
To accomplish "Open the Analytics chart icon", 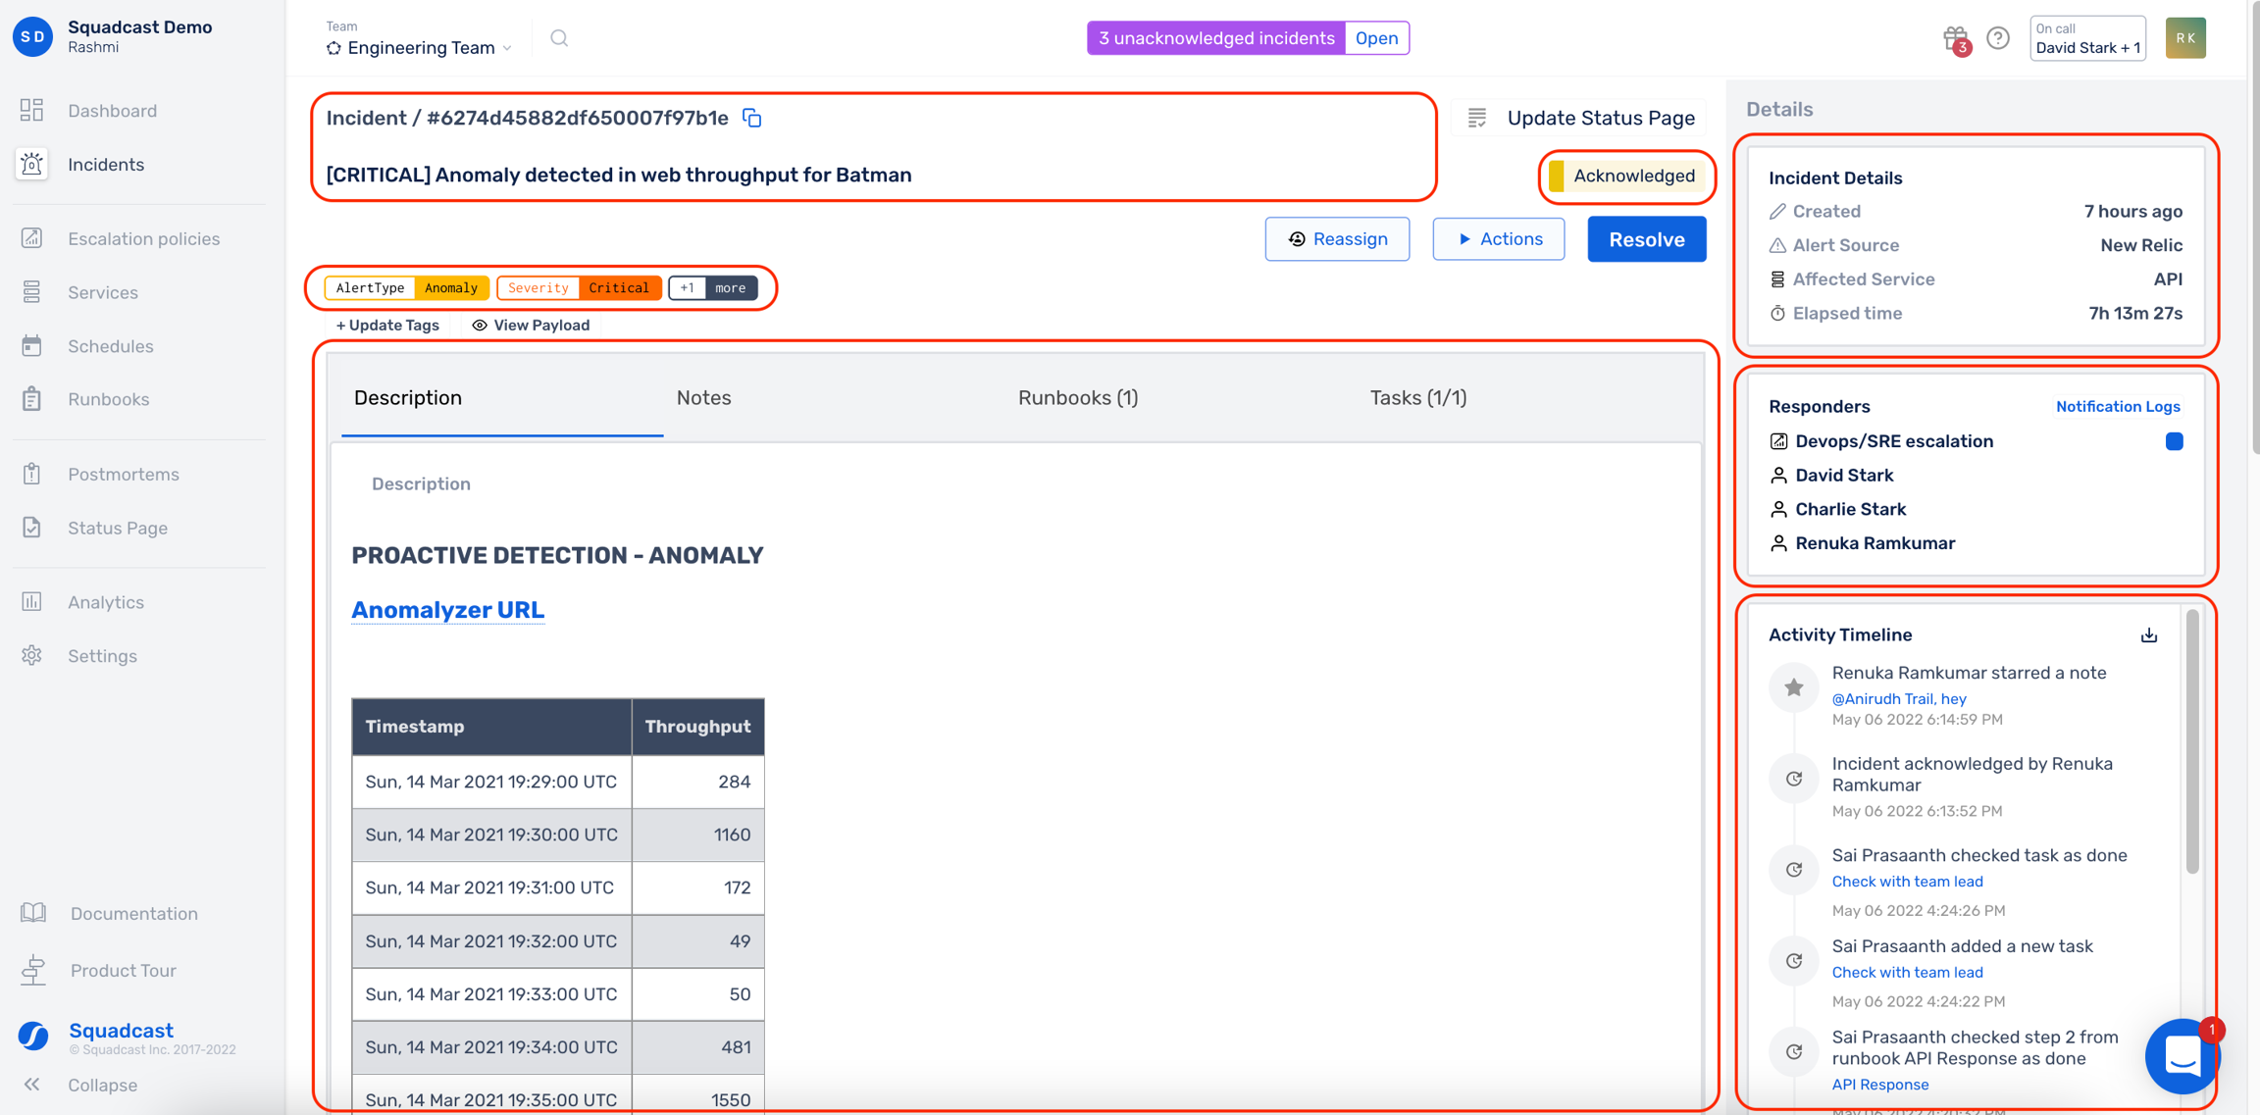I will tap(31, 601).
